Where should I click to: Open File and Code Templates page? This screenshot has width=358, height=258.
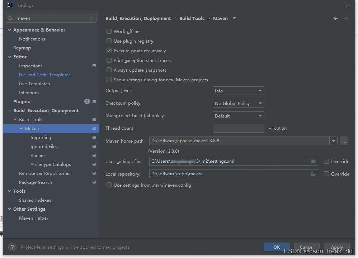pos(45,75)
